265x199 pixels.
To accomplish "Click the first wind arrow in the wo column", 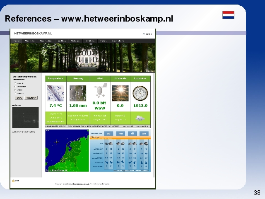I will [142, 163].
